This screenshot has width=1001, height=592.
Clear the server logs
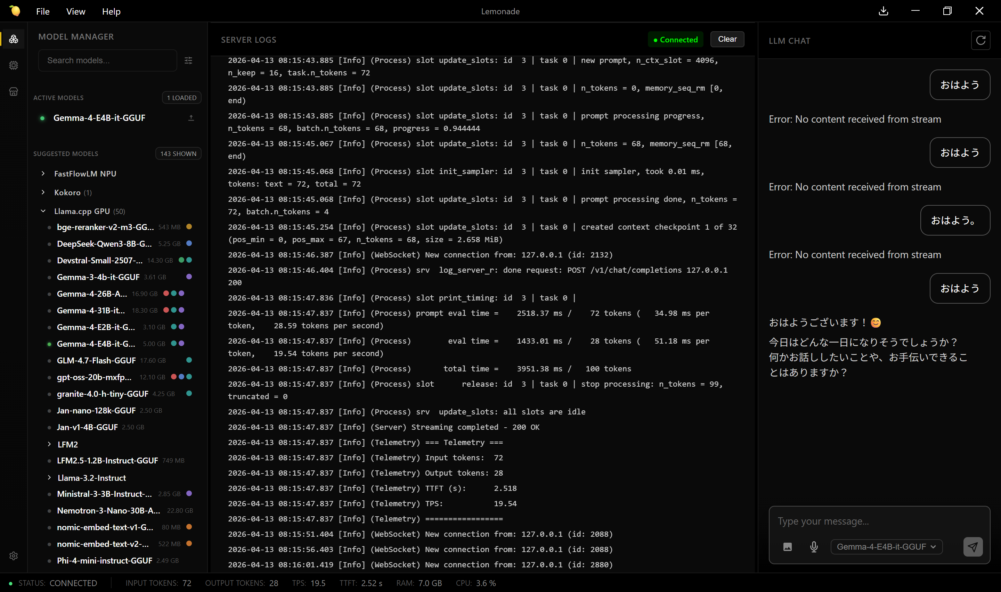[727, 39]
